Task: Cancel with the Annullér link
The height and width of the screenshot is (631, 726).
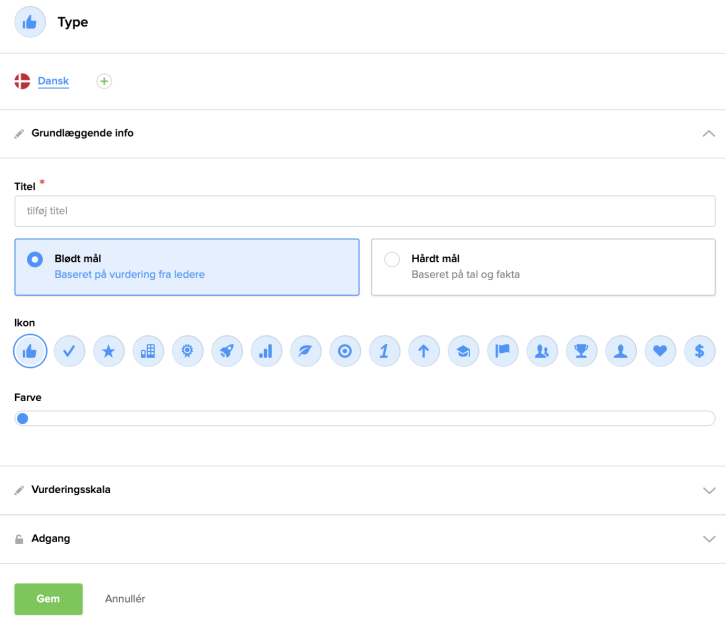Action: (125, 599)
